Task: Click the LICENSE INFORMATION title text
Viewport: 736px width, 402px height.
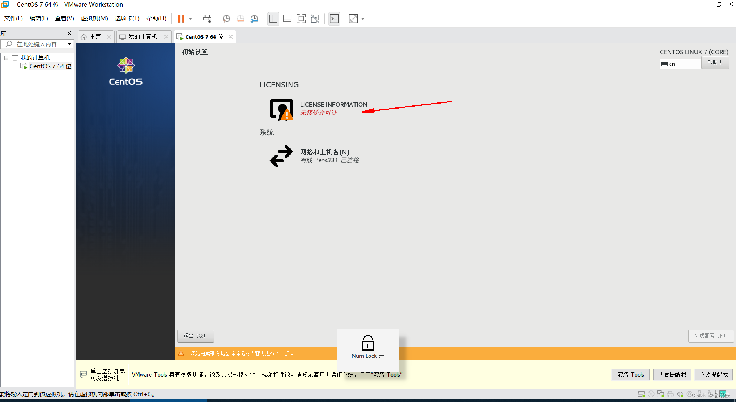Action: (334, 104)
